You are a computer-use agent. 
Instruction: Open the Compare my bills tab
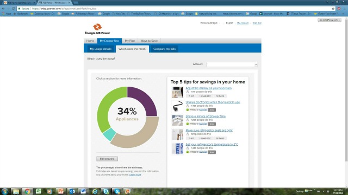164,49
